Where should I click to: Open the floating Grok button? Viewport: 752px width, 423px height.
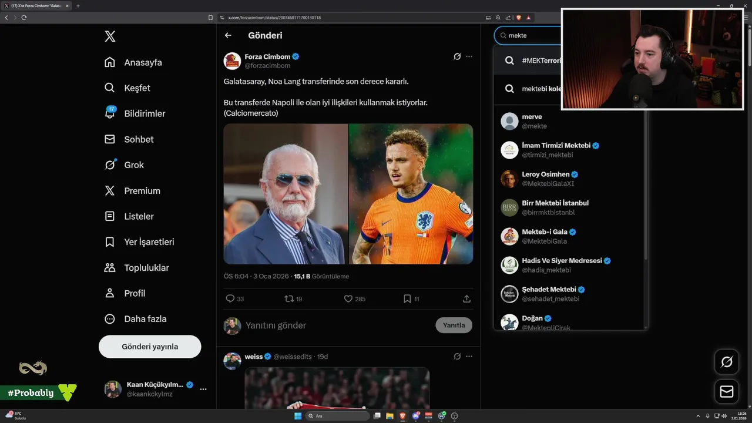(727, 362)
